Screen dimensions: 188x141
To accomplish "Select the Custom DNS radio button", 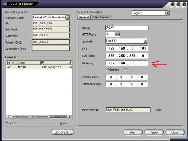I will pyautogui.click(x=108, y=69).
